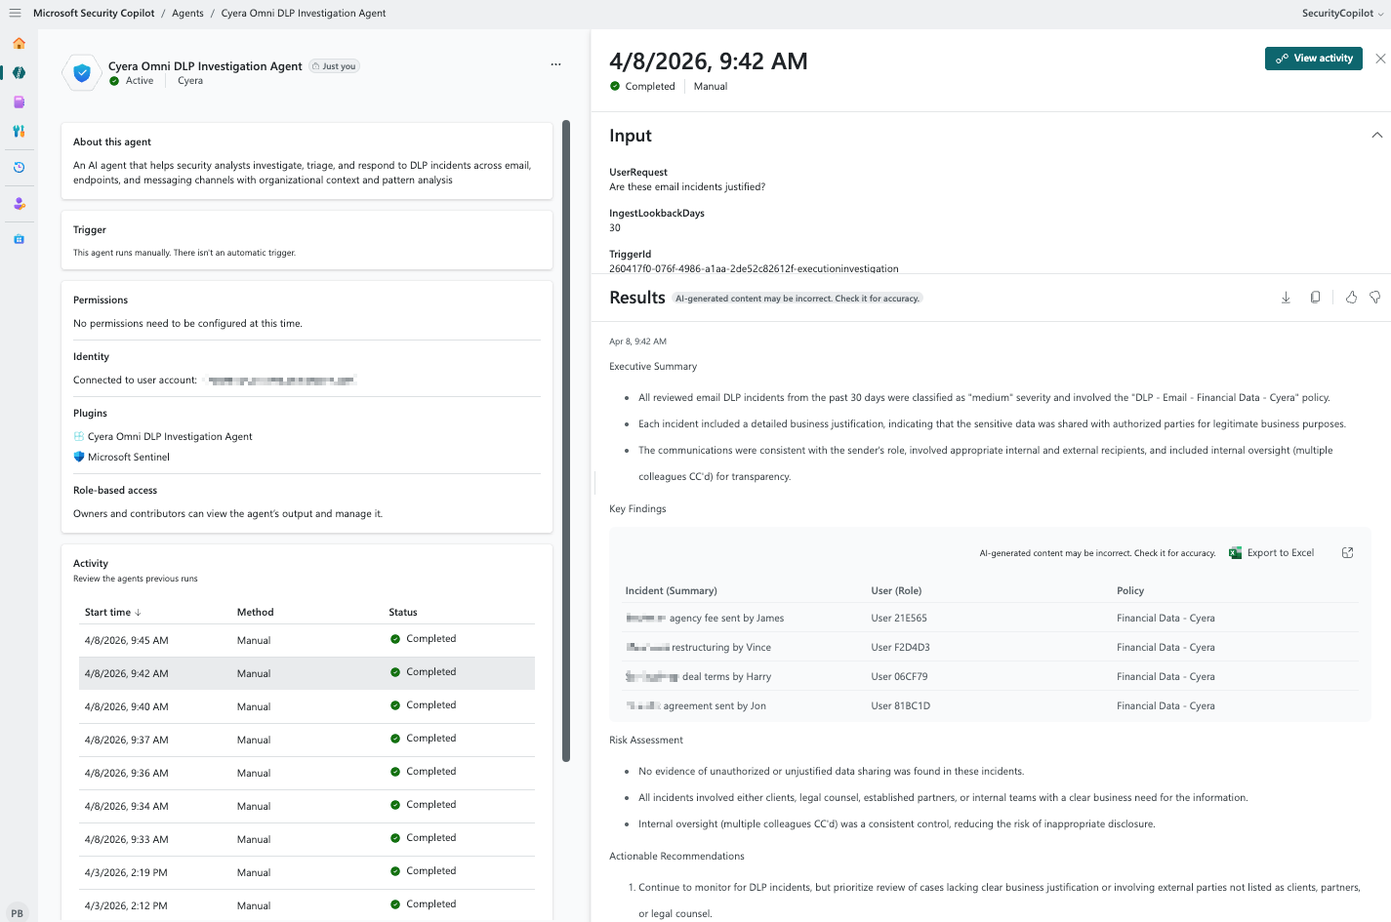Open the blue store sidebar icon

(19, 239)
